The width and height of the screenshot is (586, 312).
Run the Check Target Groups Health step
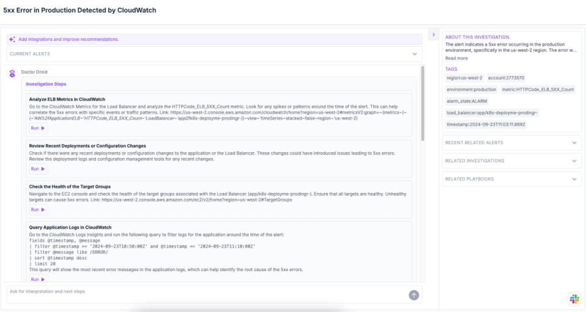point(38,209)
